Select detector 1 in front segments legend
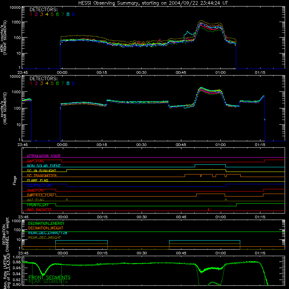289x289 pixels. coord(31,14)
